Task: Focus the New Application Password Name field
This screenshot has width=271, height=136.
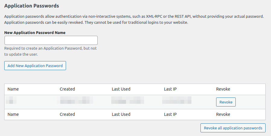Action: pyautogui.click(x=51, y=40)
